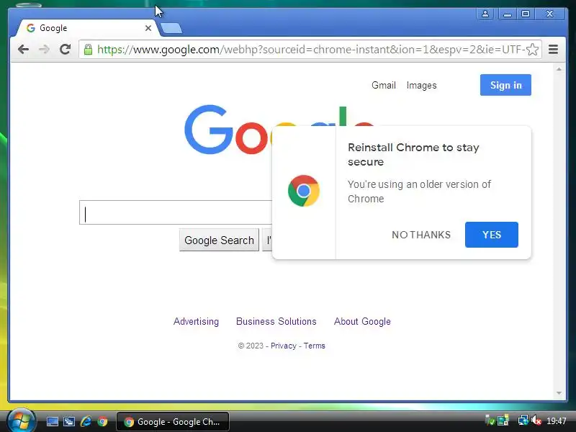The image size is (576, 432).
Task: Click the forward navigation arrow
Action: click(x=44, y=49)
